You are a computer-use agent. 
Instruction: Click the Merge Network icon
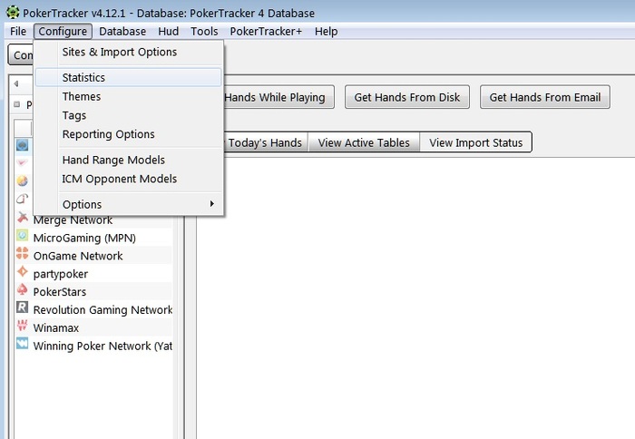(23, 218)
